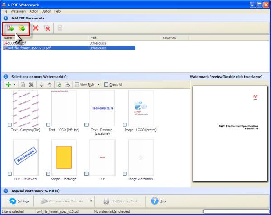Click the Remove all PDFs icon
The width and height of the screenshot is (271, 215).
click(x=47, y=28)
